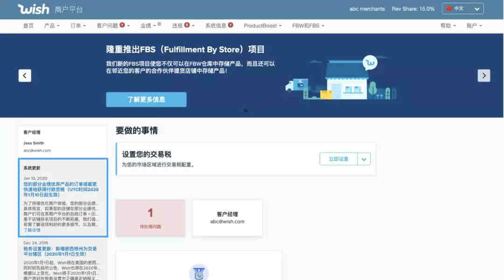Click the Wish logo in header
Image resolution: width=504 pixels, height=280 pixels.
click(x=34, y=9)
